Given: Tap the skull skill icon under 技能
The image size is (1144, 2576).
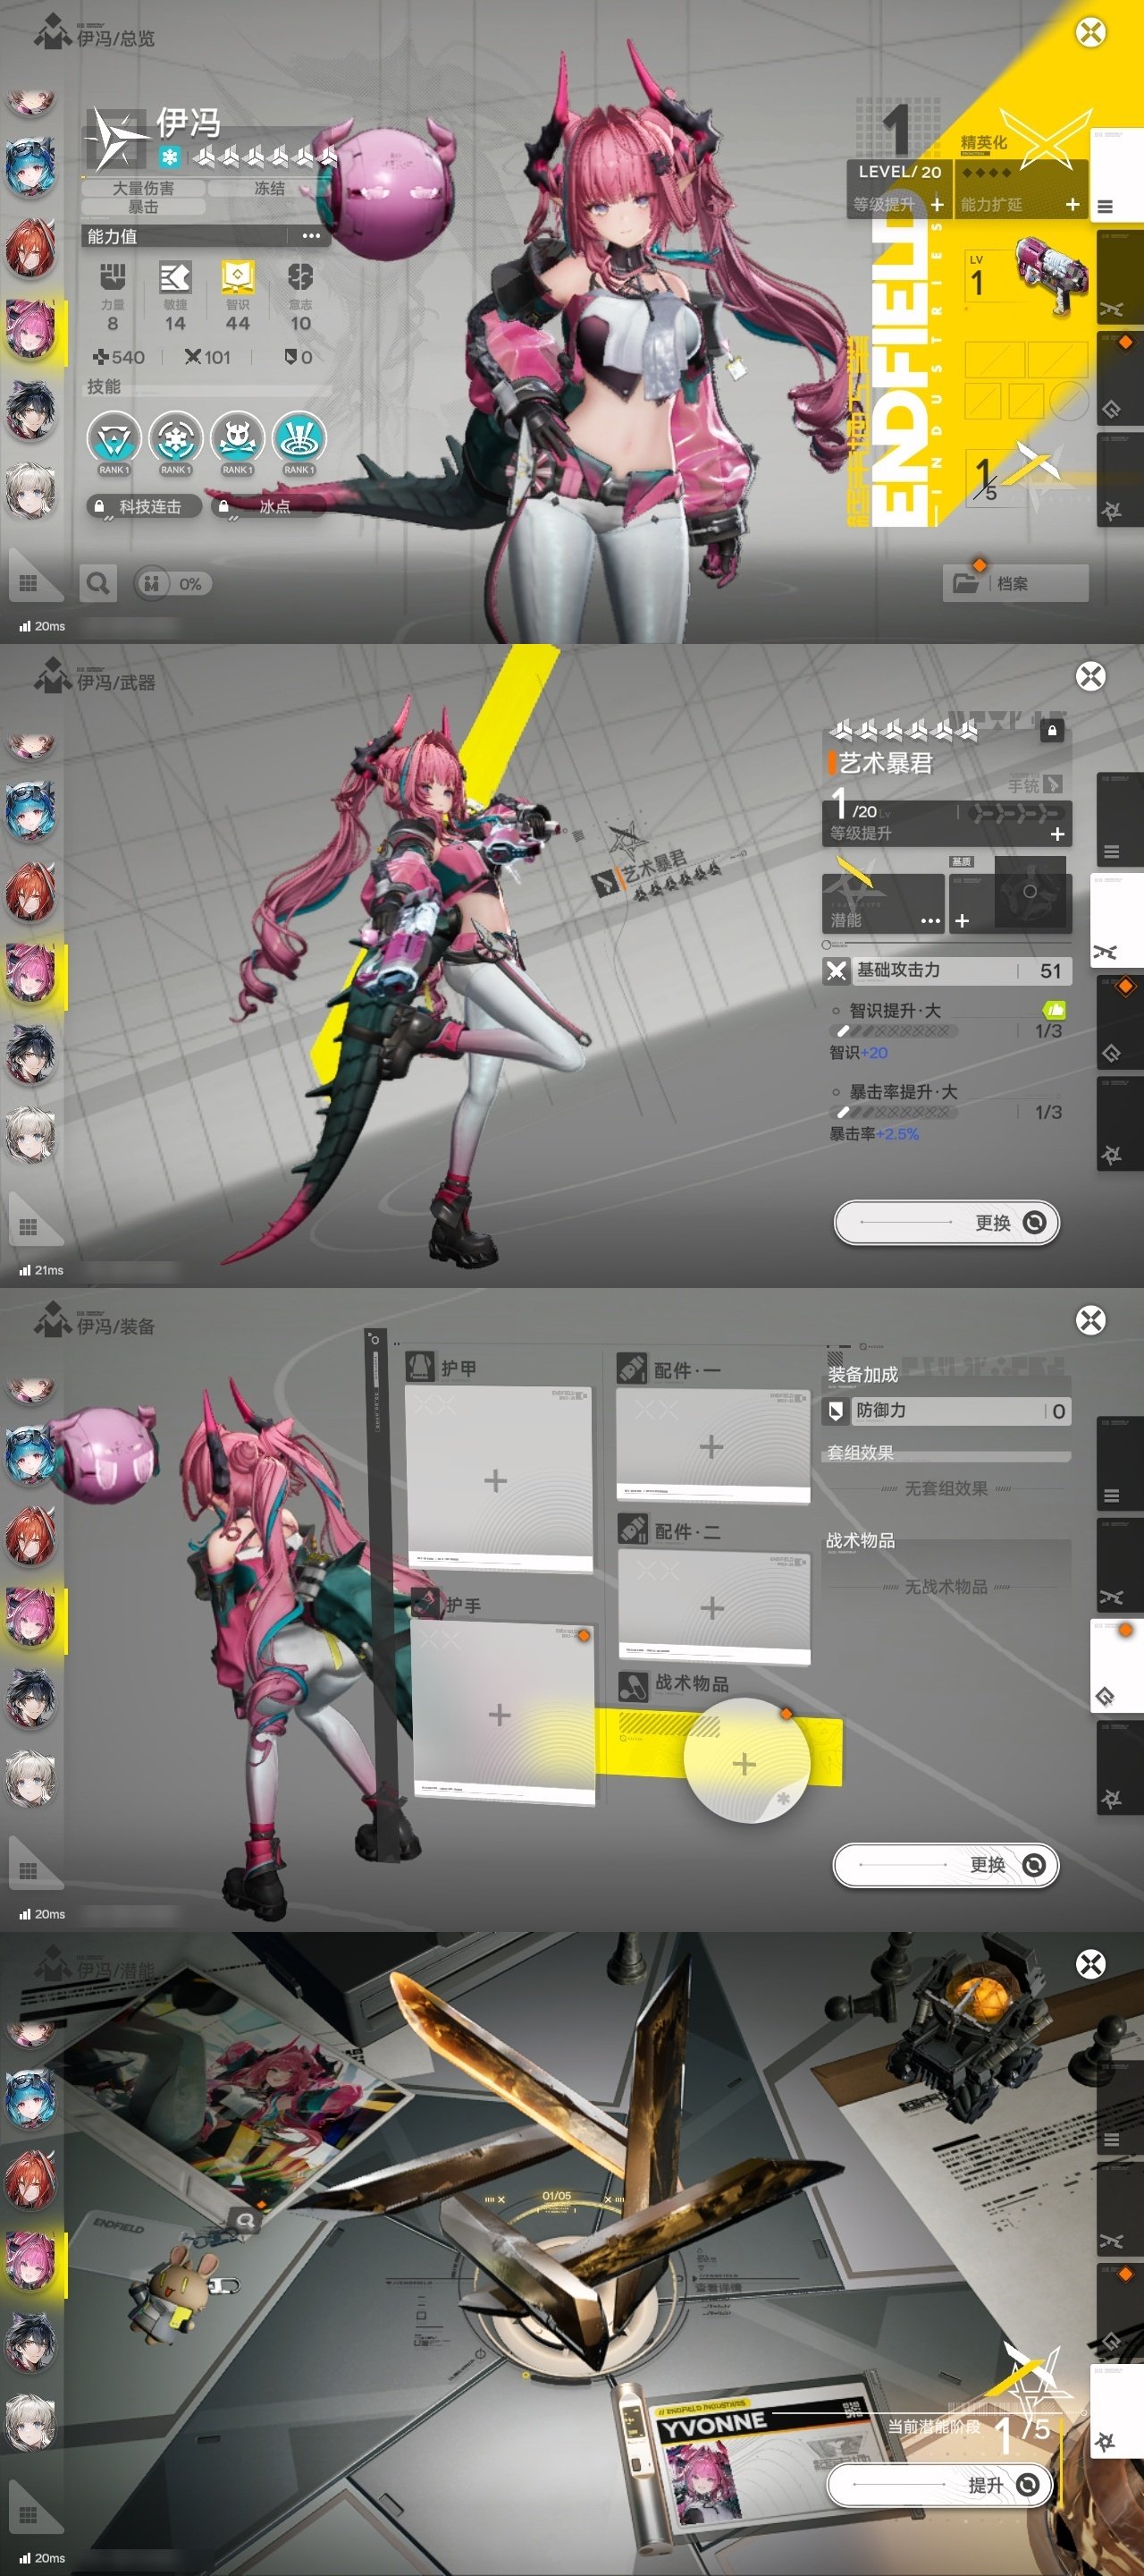Looking at the screenshot, I should [x=237, y=439].
